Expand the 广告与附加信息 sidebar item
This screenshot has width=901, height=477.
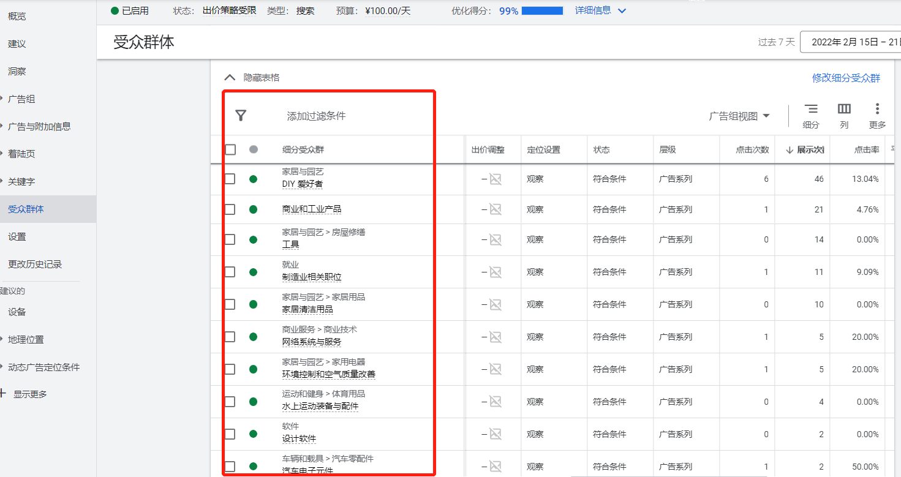tap(2, 126)
